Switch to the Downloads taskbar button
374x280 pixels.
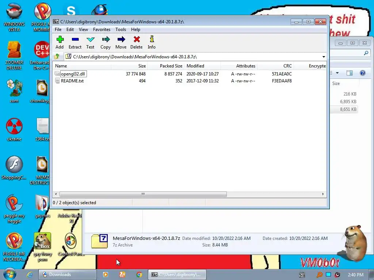(x=67, y=275)
